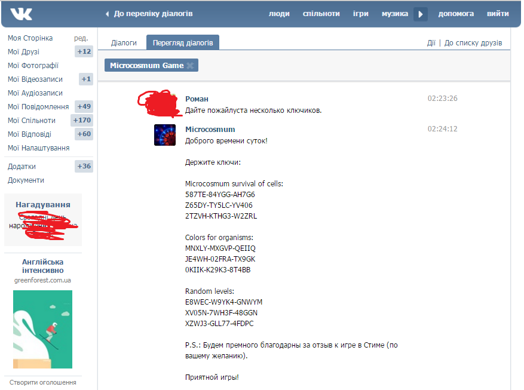This screenshot has width=524, height=390.
Task: Click the 'Microcosmum survival of cells:' line
Action: (x=234, y=183)
